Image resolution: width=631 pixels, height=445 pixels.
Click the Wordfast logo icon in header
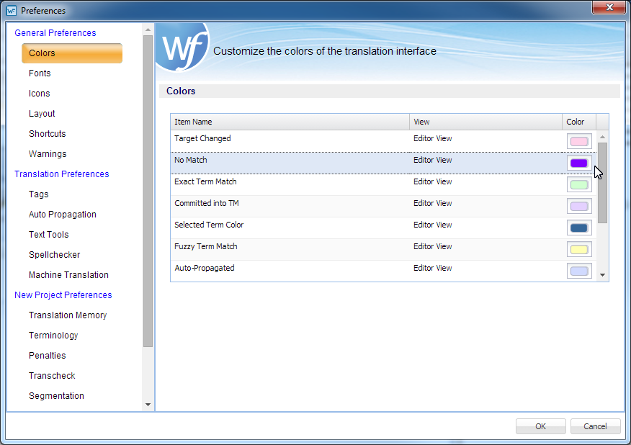182,47
